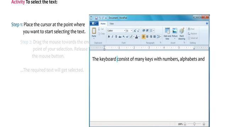Toggle Underline formatting
The width and height of the screenshot is (227, 127).
click(x=116, y=37)
